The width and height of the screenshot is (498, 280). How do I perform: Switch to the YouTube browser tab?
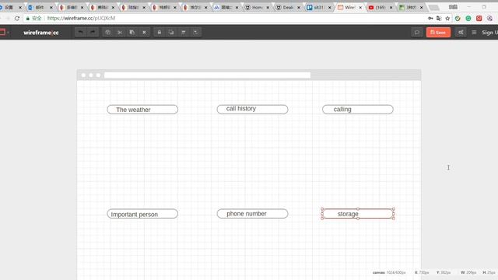(380, 7)
